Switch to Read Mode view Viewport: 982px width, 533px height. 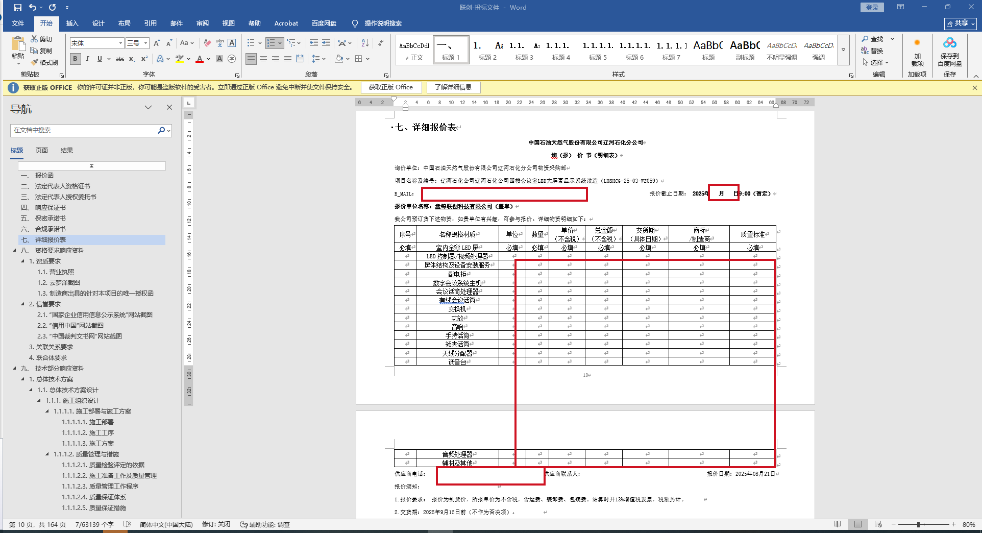tap(838, 524)
